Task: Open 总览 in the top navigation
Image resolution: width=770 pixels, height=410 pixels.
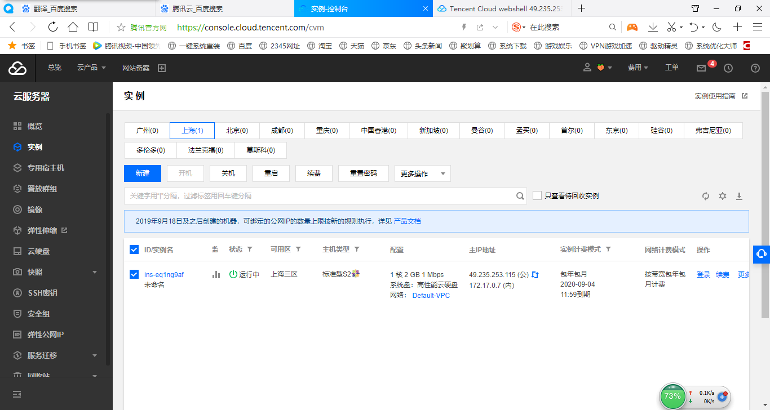Action: (x=55, y=68)
